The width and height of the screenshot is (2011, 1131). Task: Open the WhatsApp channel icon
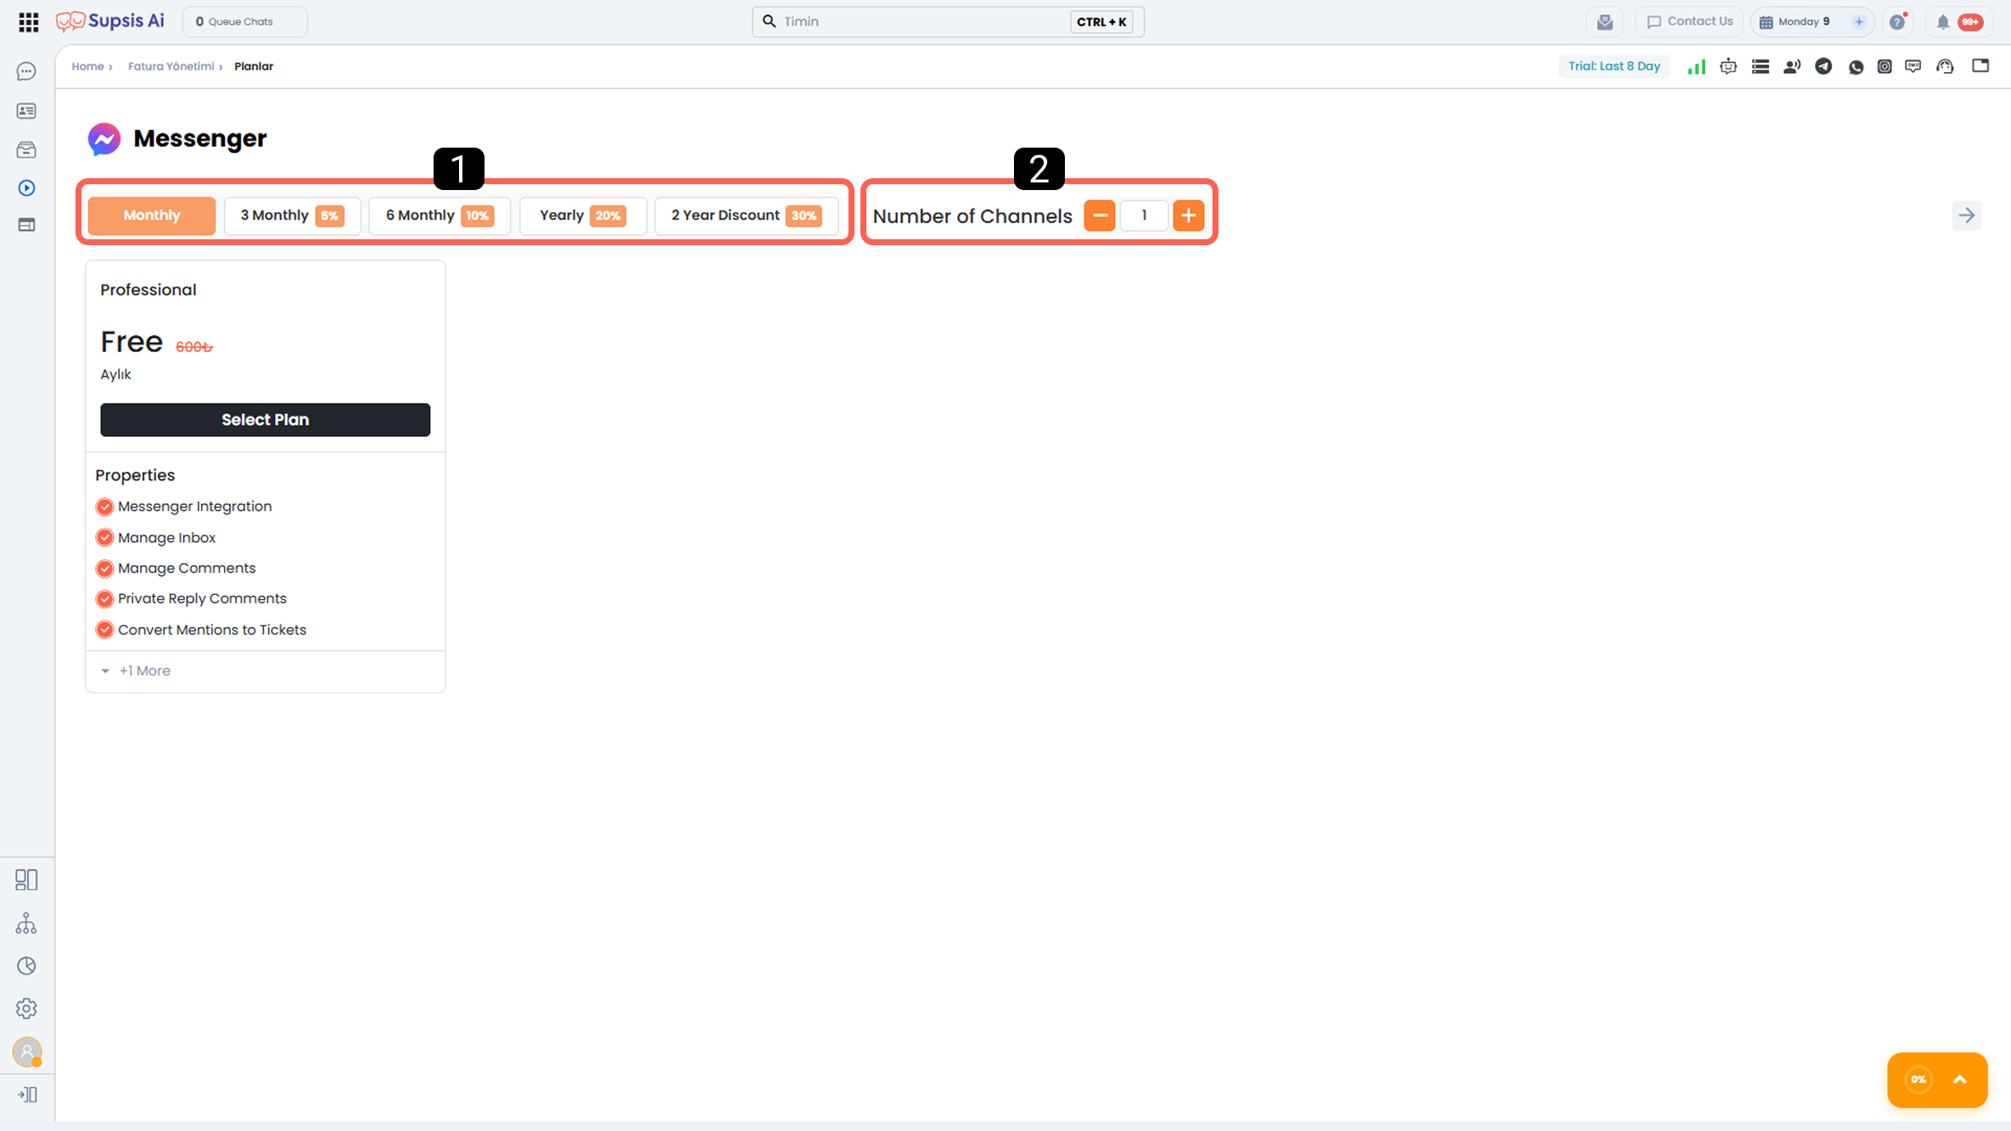1856,66
